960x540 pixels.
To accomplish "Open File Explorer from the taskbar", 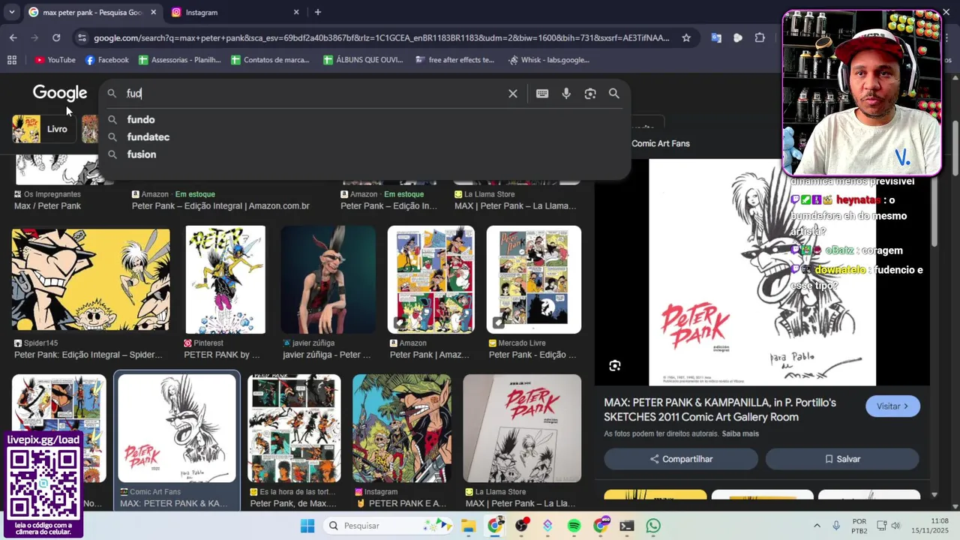I will (x=468, y=526).
